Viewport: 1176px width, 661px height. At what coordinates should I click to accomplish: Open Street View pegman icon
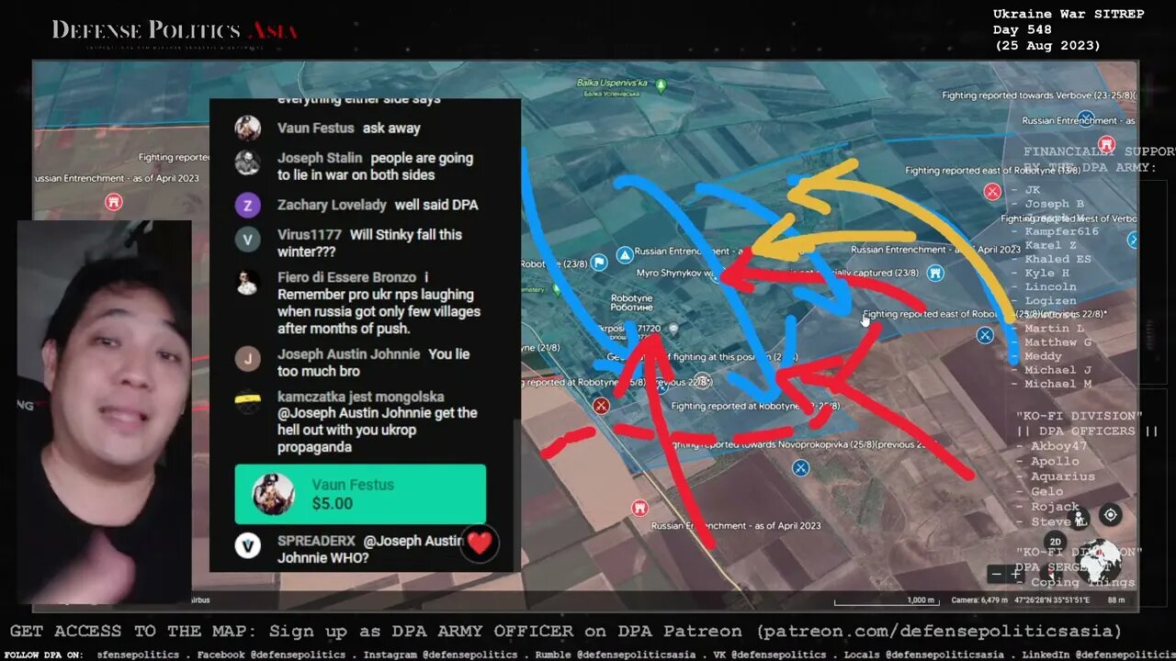1080,517
